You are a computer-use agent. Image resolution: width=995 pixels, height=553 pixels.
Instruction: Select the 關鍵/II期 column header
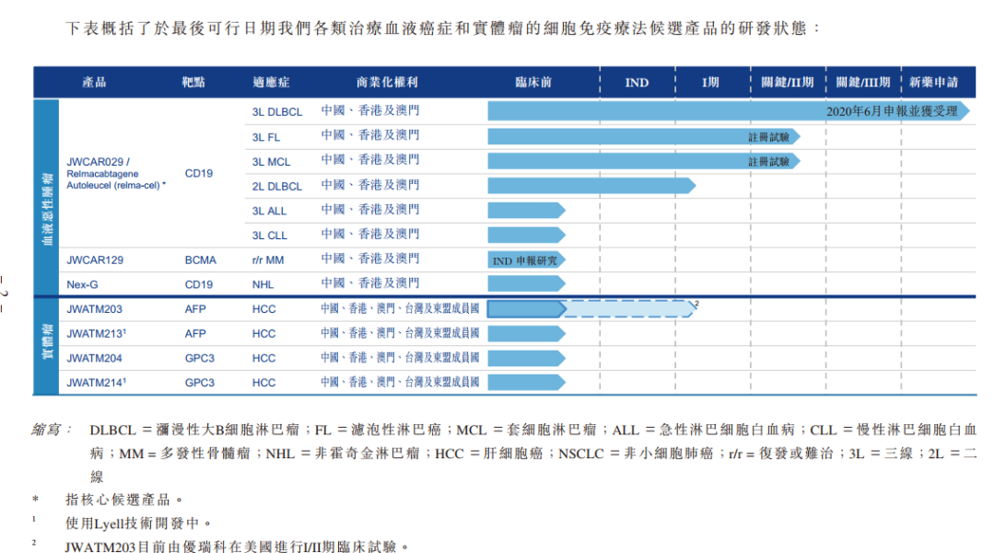point(787,82)
